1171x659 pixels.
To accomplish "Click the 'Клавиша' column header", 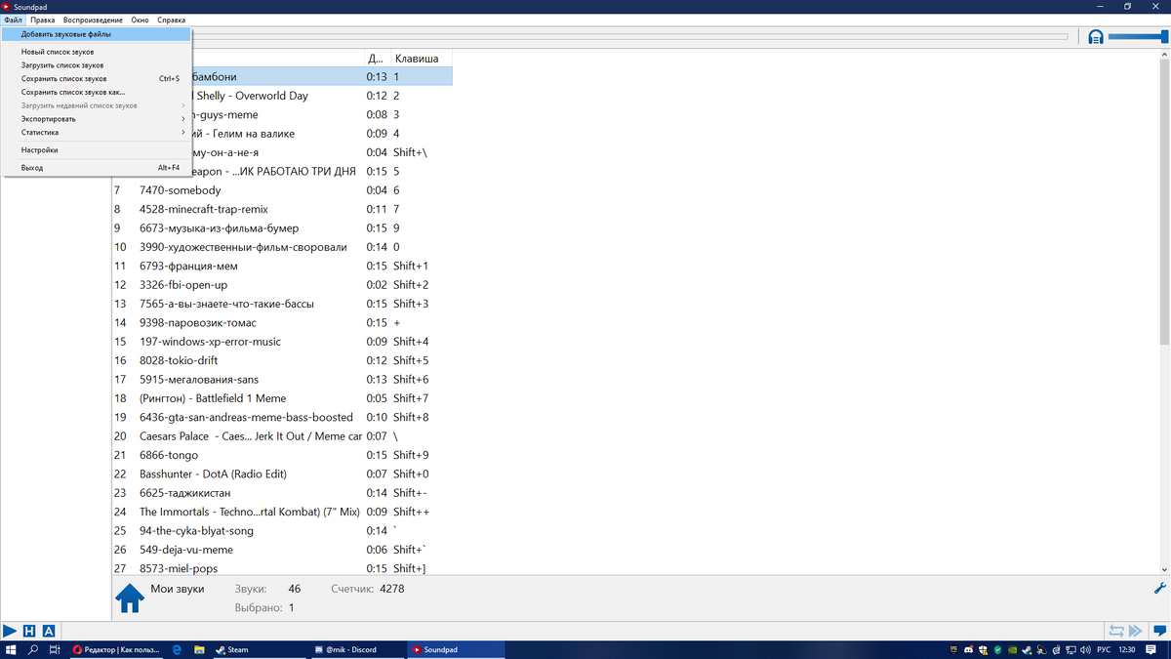I will tap(421, 59).
